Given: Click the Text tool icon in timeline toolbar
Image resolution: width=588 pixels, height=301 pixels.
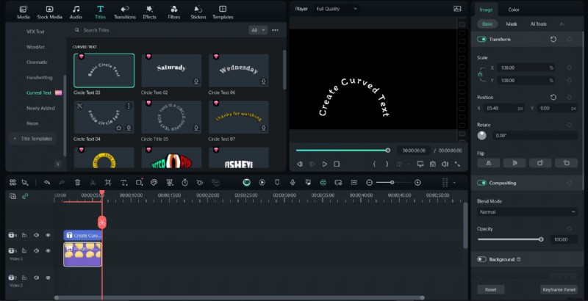Looking at the screenshot, I should point(123,182).
